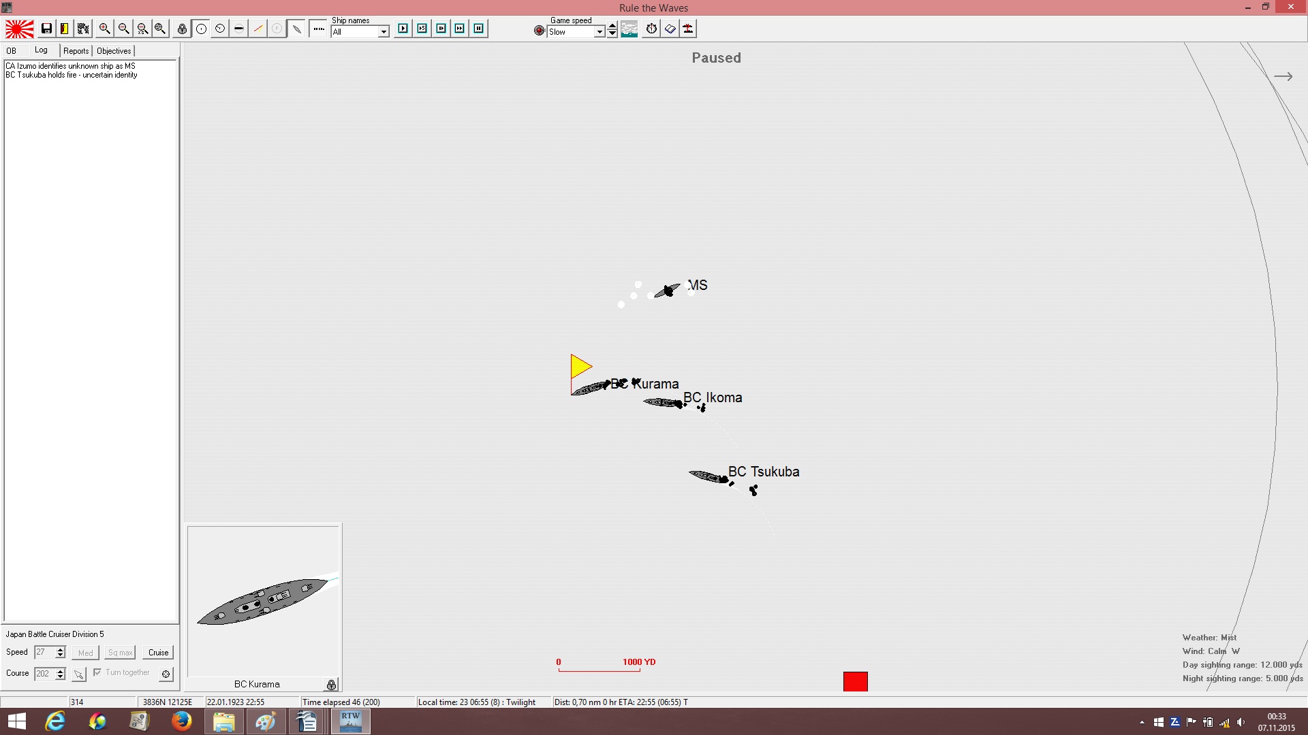This screenshot has height=735, width=1308.
Task: Toggle the ship silhouette display button
Action: (x=296, y=29)
